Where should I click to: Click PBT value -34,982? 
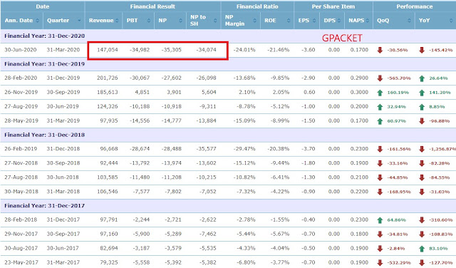click(140, 50)
